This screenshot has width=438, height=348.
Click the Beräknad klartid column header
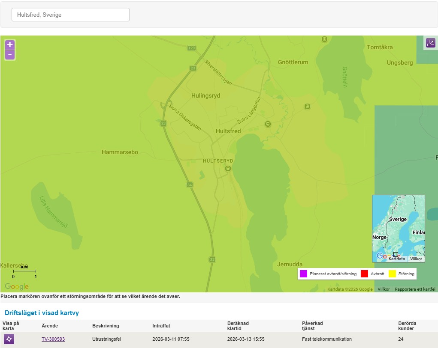point(238,326)
